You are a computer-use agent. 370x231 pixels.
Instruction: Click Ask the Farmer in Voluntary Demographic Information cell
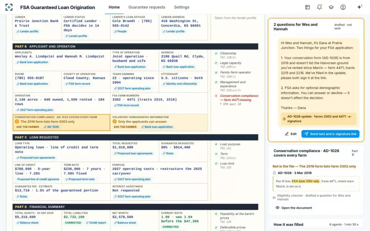coord(125,127)
